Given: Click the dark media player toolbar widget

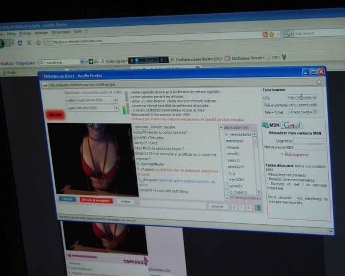Looking at the screenshot, I should (x=148, y=60).
